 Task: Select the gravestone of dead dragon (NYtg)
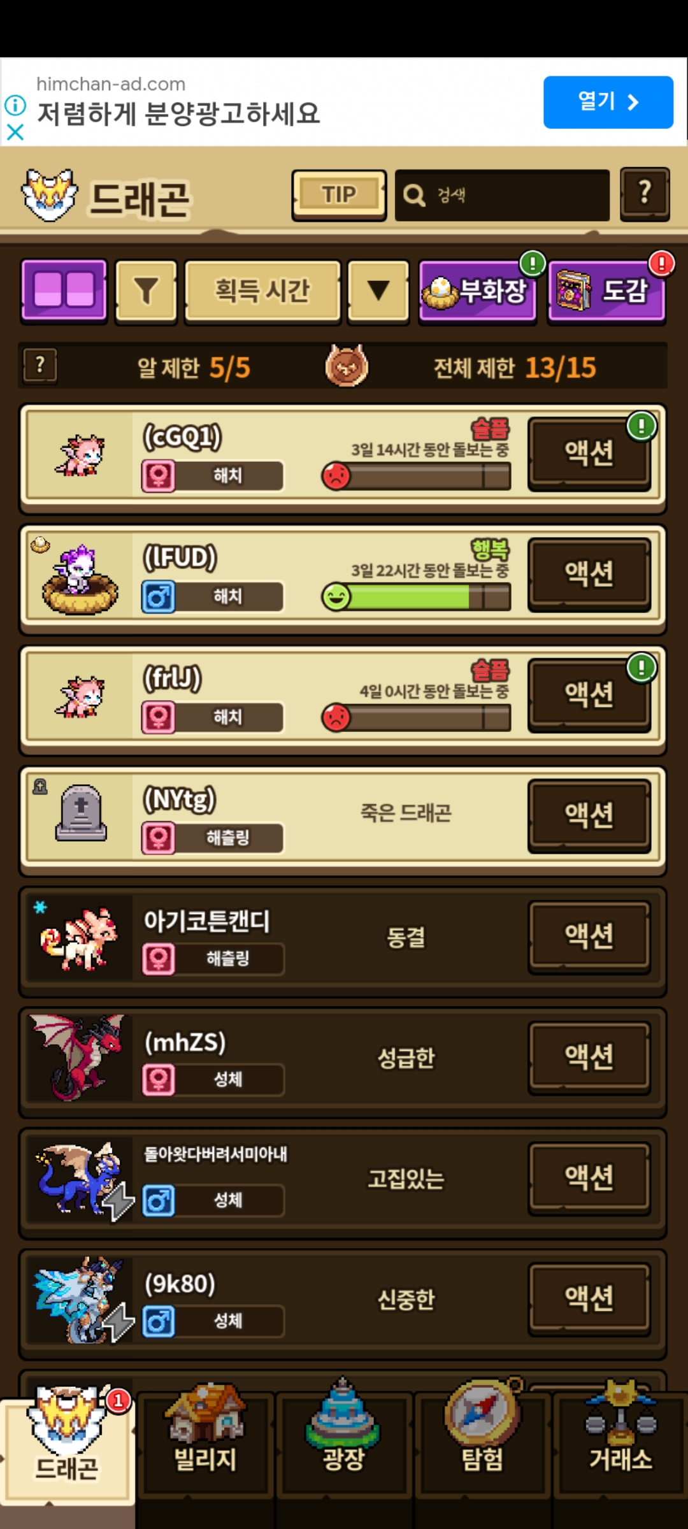[80, 813]
